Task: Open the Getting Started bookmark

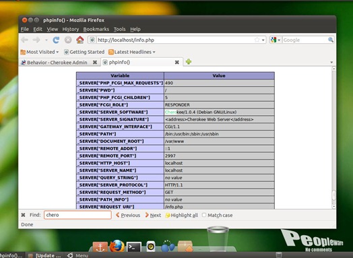Action: [84, 52]
